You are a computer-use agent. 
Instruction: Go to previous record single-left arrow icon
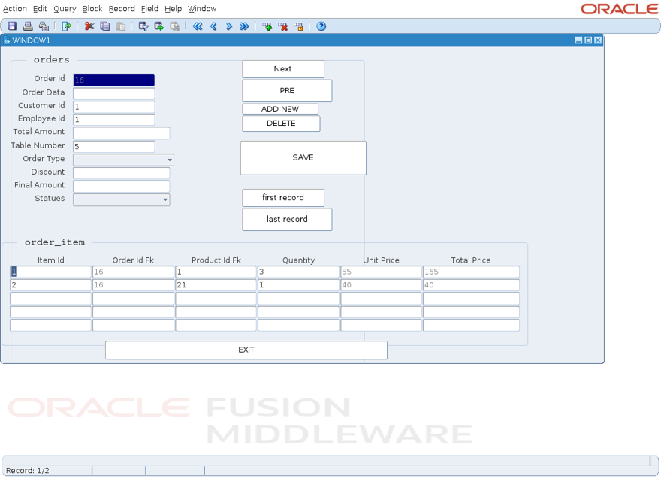(213, 26)
